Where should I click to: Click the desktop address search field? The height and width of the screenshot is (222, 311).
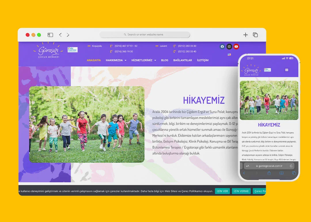(x=145, y=35)
